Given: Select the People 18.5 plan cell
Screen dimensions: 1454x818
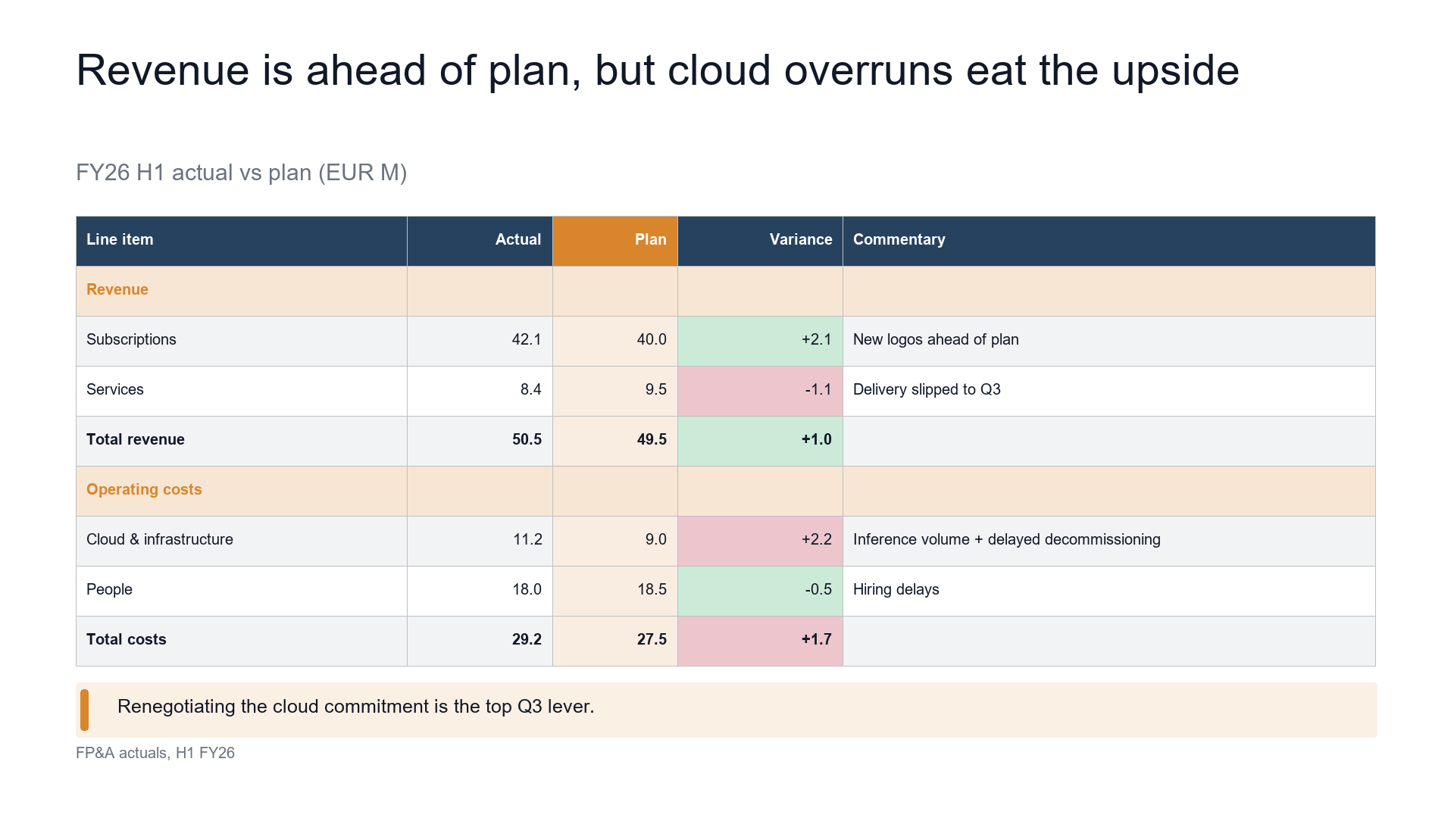Looking at the screenshot, I should point(615,591).
